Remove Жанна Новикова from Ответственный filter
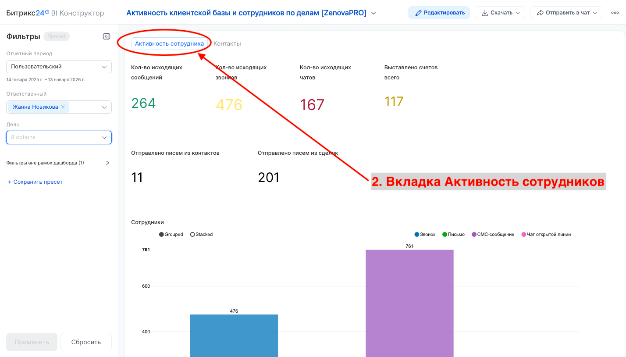 pyautogui.click(x=63, y=107)
